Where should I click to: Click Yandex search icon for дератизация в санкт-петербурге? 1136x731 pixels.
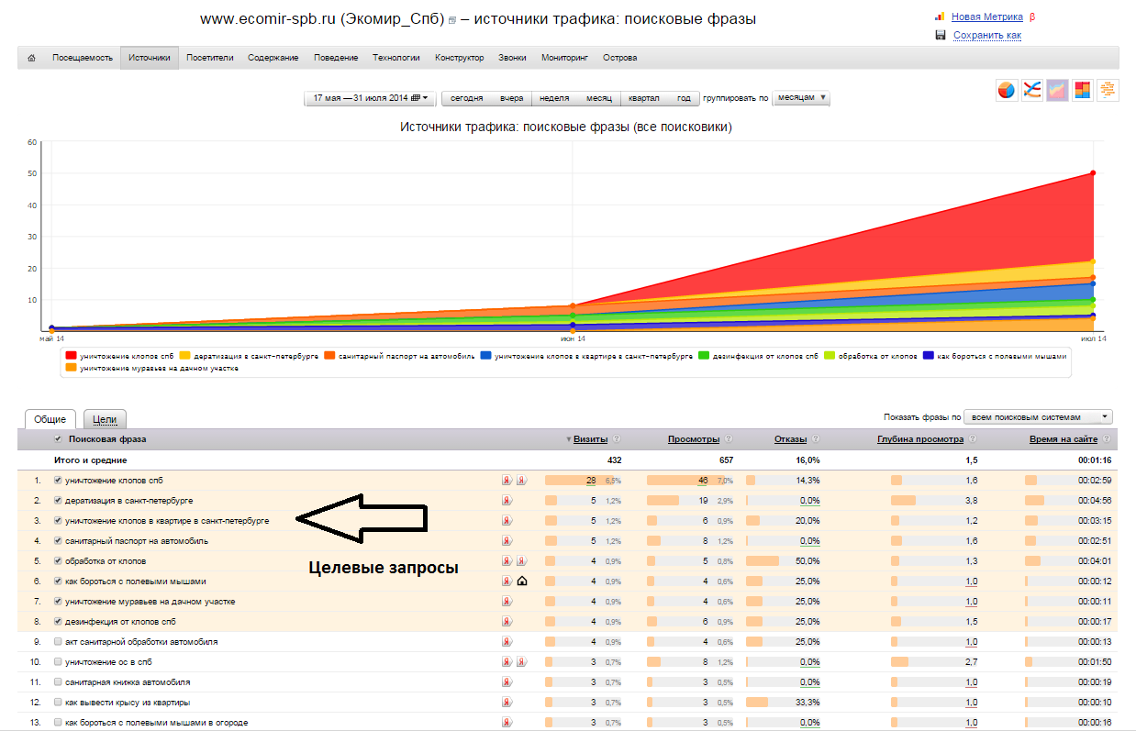[506, 500]
